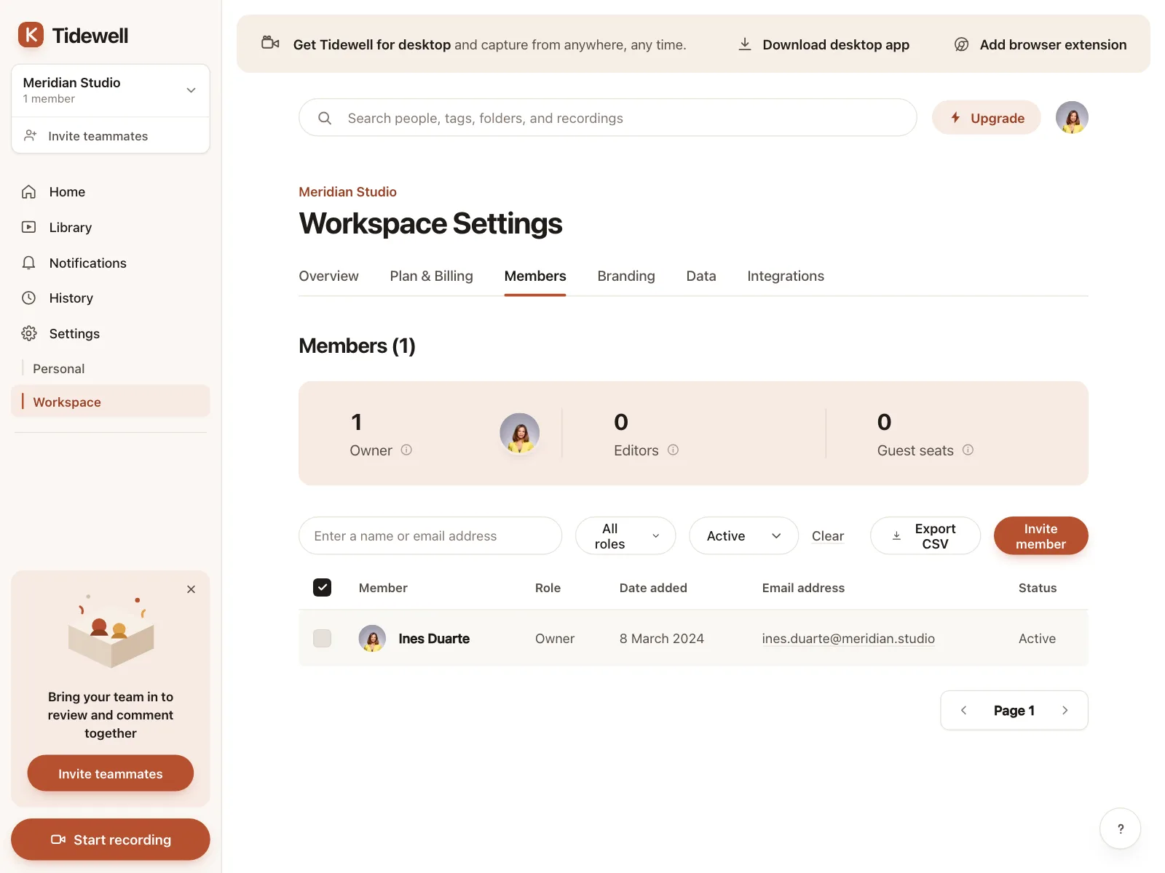This screenshot has height=873, width=1165.
Task: Click the camera icon on Start recording
Action: pos(58,840)
